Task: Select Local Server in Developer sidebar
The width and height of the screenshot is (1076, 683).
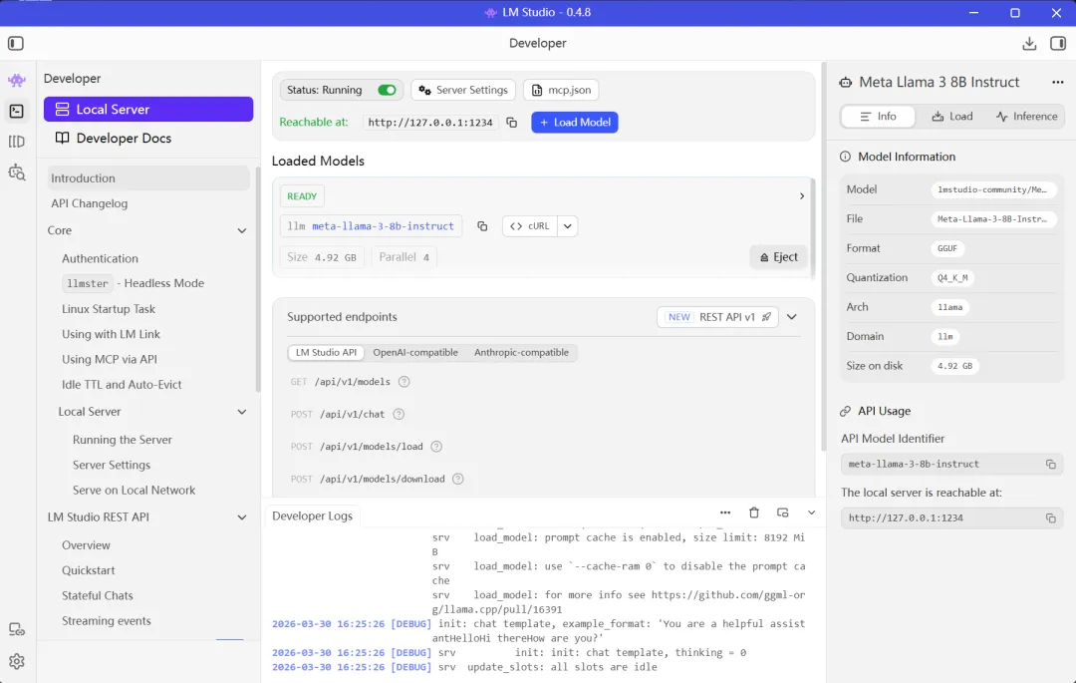Action: click(148, 109)
